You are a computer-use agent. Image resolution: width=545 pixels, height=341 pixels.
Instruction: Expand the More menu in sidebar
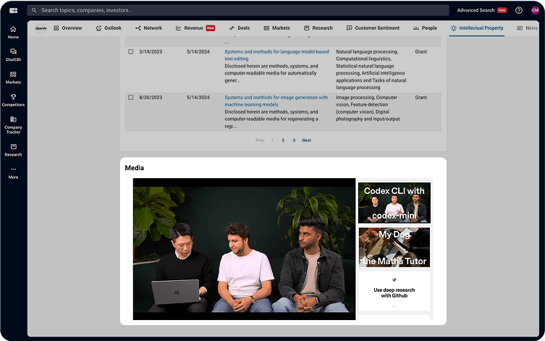coord(13,172)
